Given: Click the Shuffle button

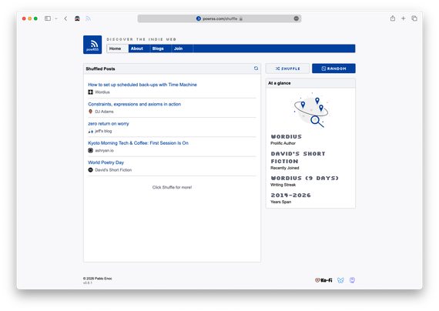Looking at the screenshot, I should pos(287,69).
